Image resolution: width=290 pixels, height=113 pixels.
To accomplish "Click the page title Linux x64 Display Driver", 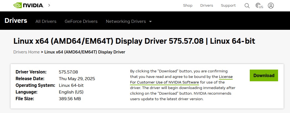I will 134,41.
